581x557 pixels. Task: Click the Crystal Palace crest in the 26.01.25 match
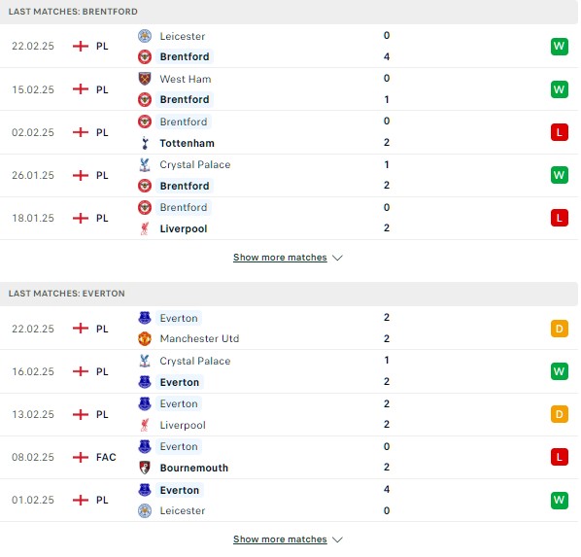(145, 164)
